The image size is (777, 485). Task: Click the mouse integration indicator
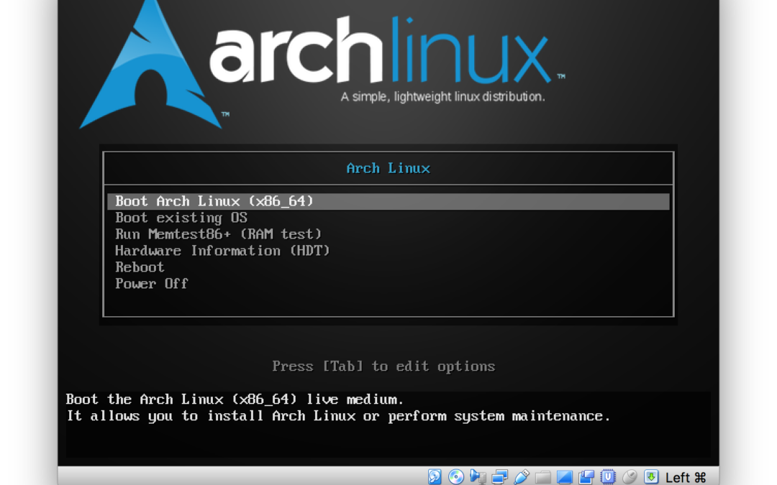pyautogui.click(x=630, y=476)
